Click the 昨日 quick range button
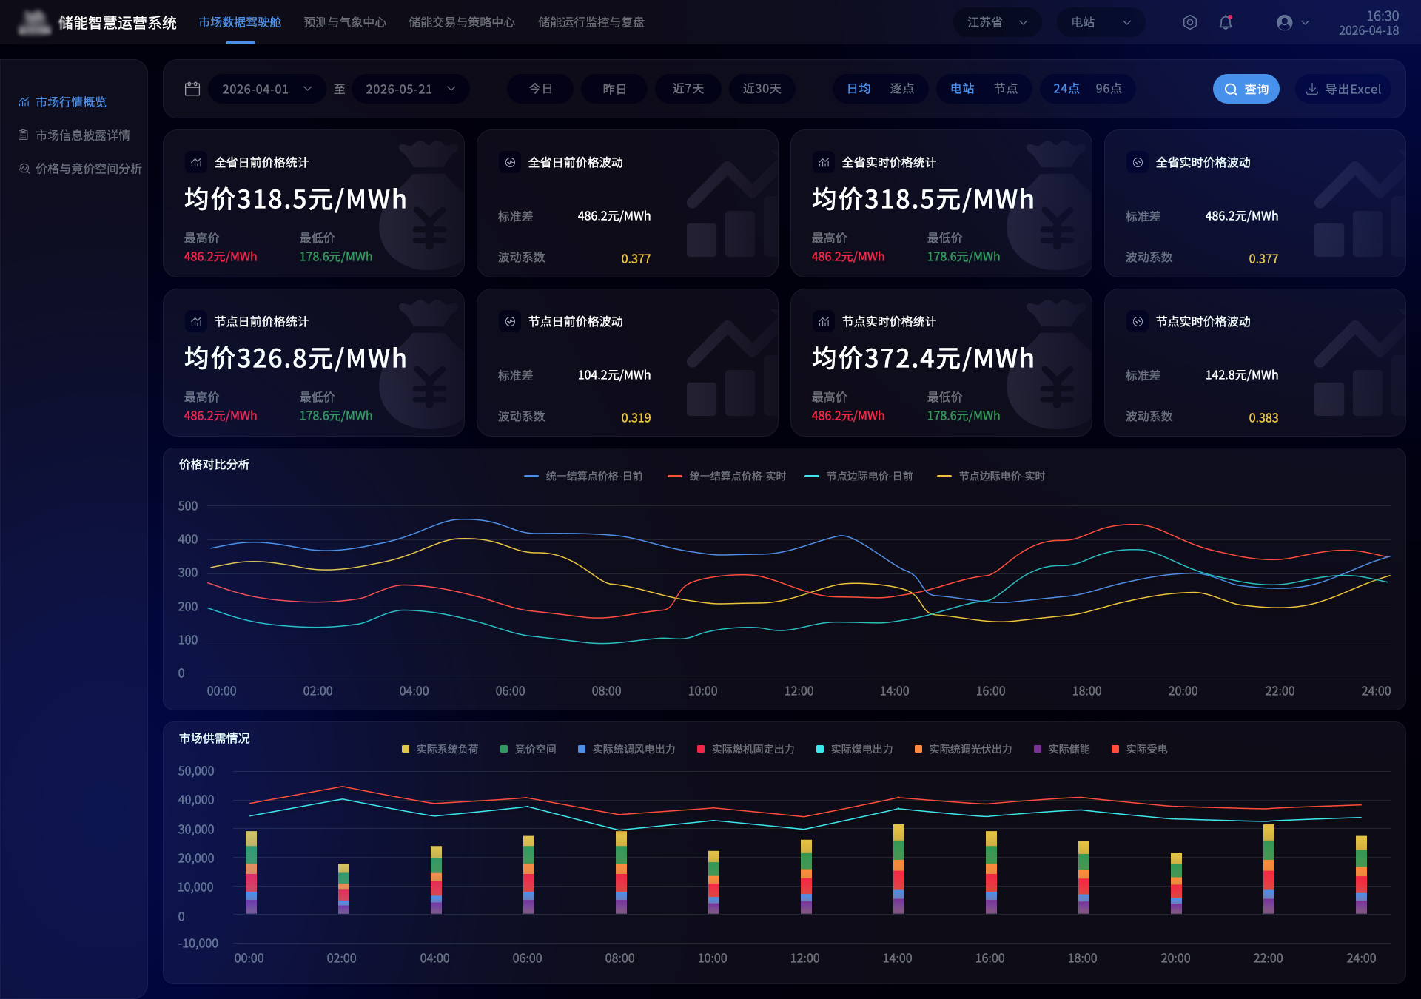 614,89
